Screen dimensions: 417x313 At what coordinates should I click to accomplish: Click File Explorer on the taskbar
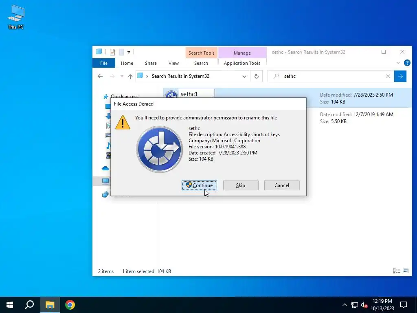[50, 305]
